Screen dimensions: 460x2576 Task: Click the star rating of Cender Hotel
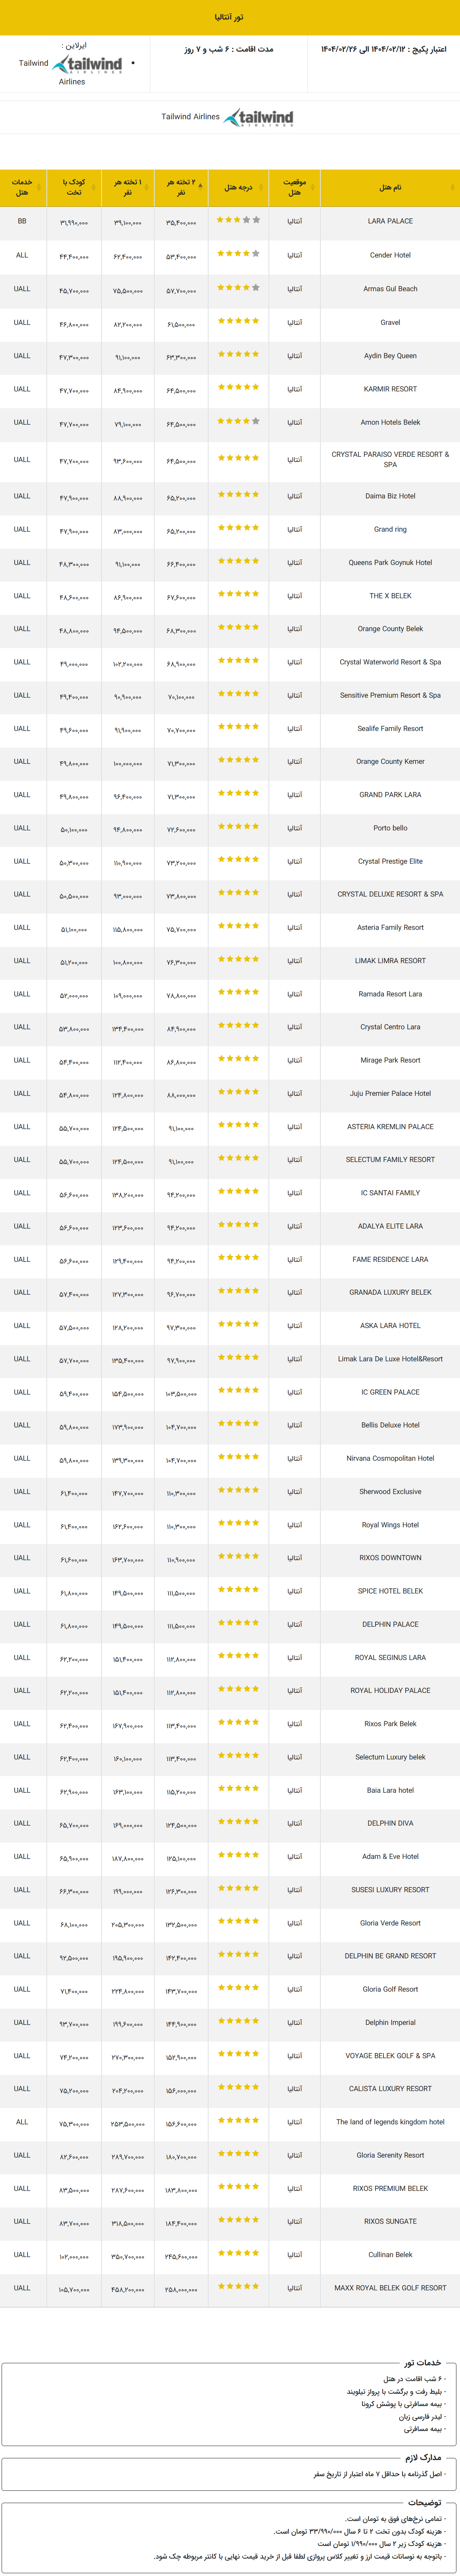point(238,254)
